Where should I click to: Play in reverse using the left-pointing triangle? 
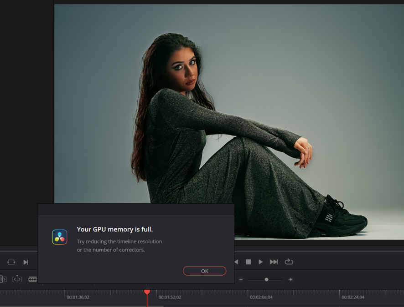pyautogui.click(x=237, y=262)
